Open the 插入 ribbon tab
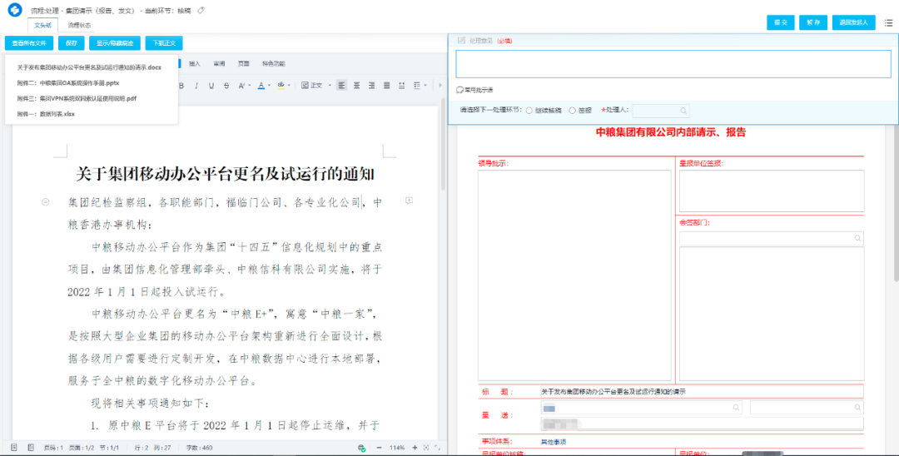Viewport: 899px width, 456px height. tap(194, 63)
